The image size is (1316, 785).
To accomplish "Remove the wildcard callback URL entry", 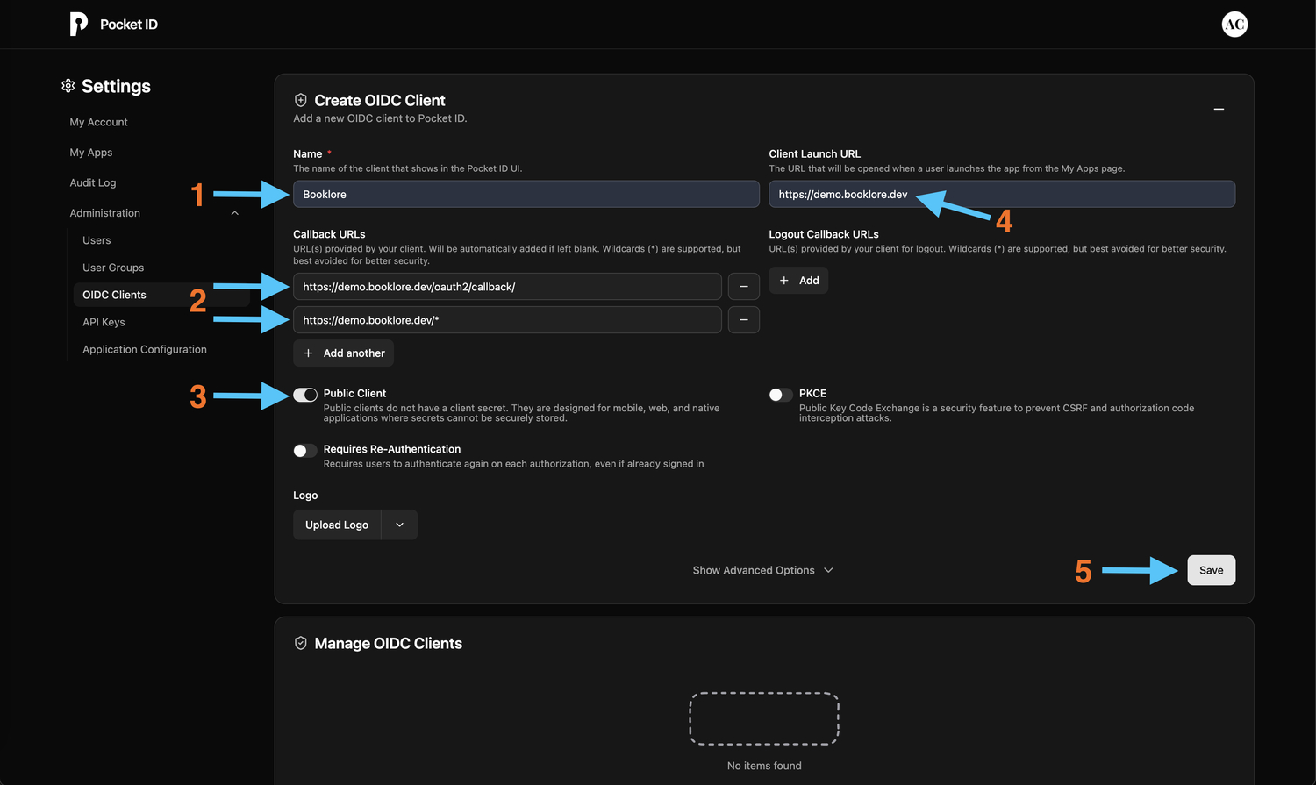I will coord(743,319).
